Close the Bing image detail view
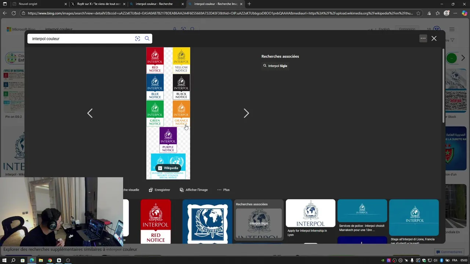 pyautogui.click(x=434, y=38)
